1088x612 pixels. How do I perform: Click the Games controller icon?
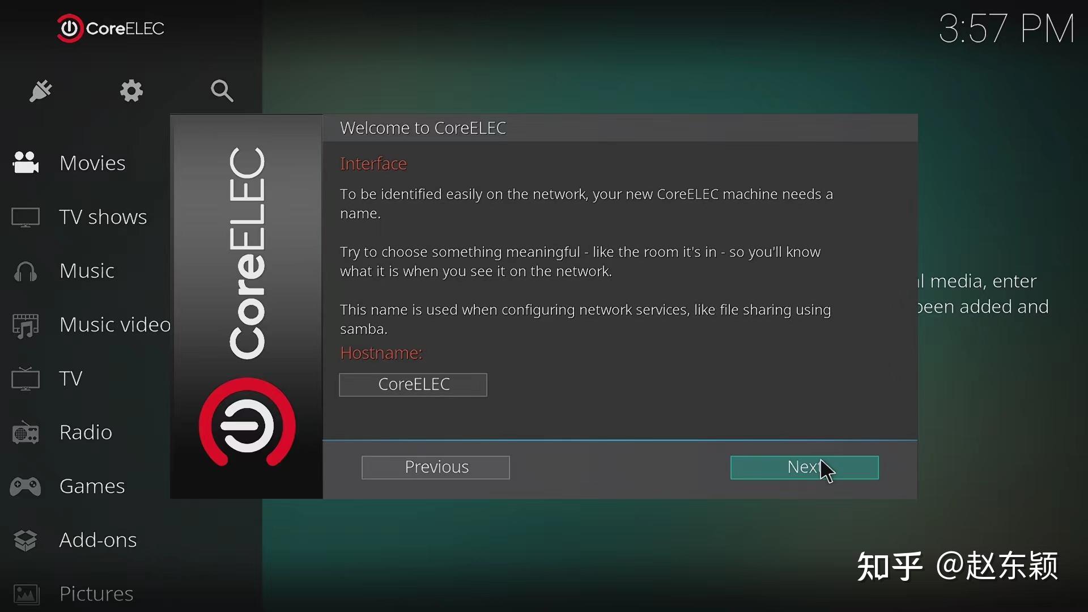[25, 486]
